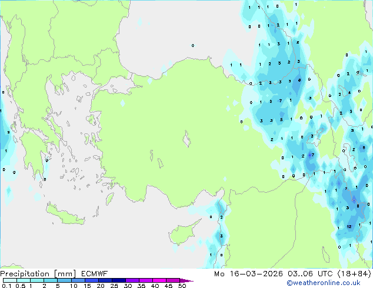Click the 'ECMWF' model label

point(95,274)
